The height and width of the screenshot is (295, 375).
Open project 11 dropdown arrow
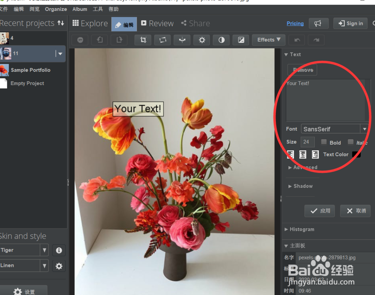coord(60,54)
